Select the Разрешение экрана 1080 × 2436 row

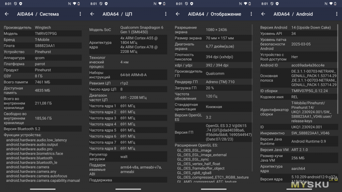tap(213, 30)
